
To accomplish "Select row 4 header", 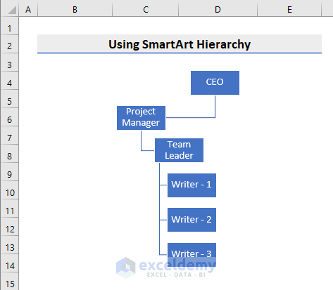I will click(10, 81).
